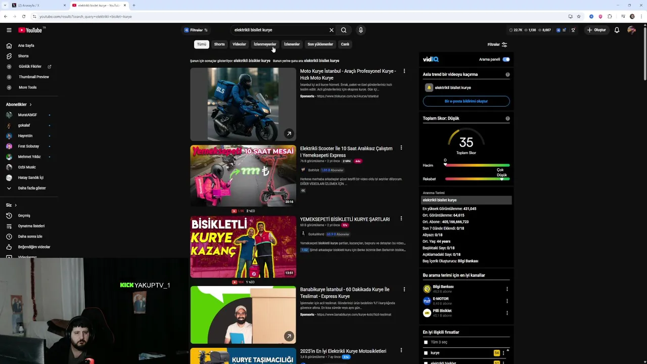Image resolution: width=647 pixels, height=364 pixels.
Task: Clear the search box with the X
Action: [332, 30]
